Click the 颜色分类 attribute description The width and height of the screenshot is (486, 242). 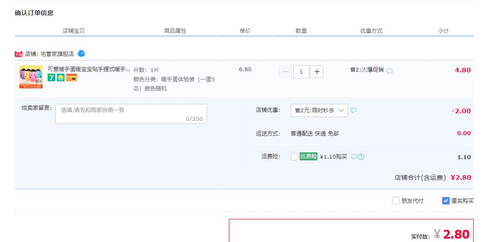(x=174, y=84)
